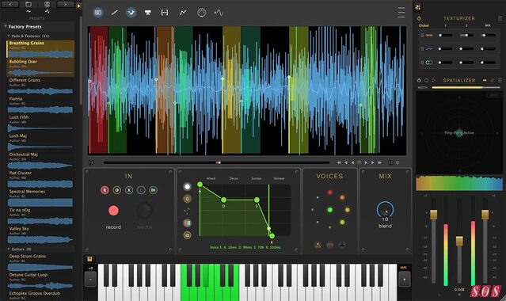Pick the Spectral Memories preset
The height and width of the screenshot is (301, 506).
coord(40,197)
